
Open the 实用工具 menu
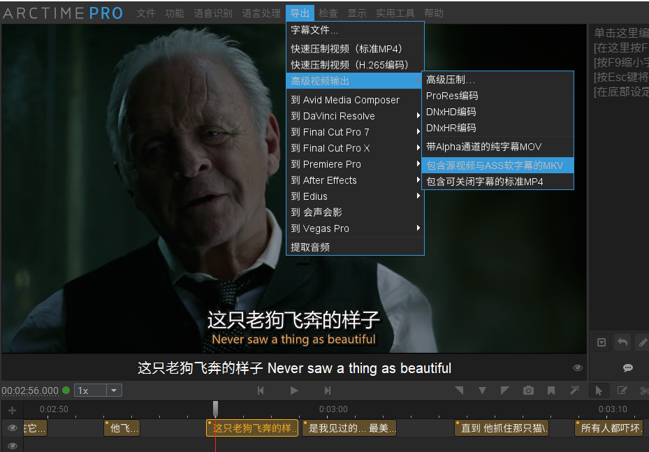395,13
